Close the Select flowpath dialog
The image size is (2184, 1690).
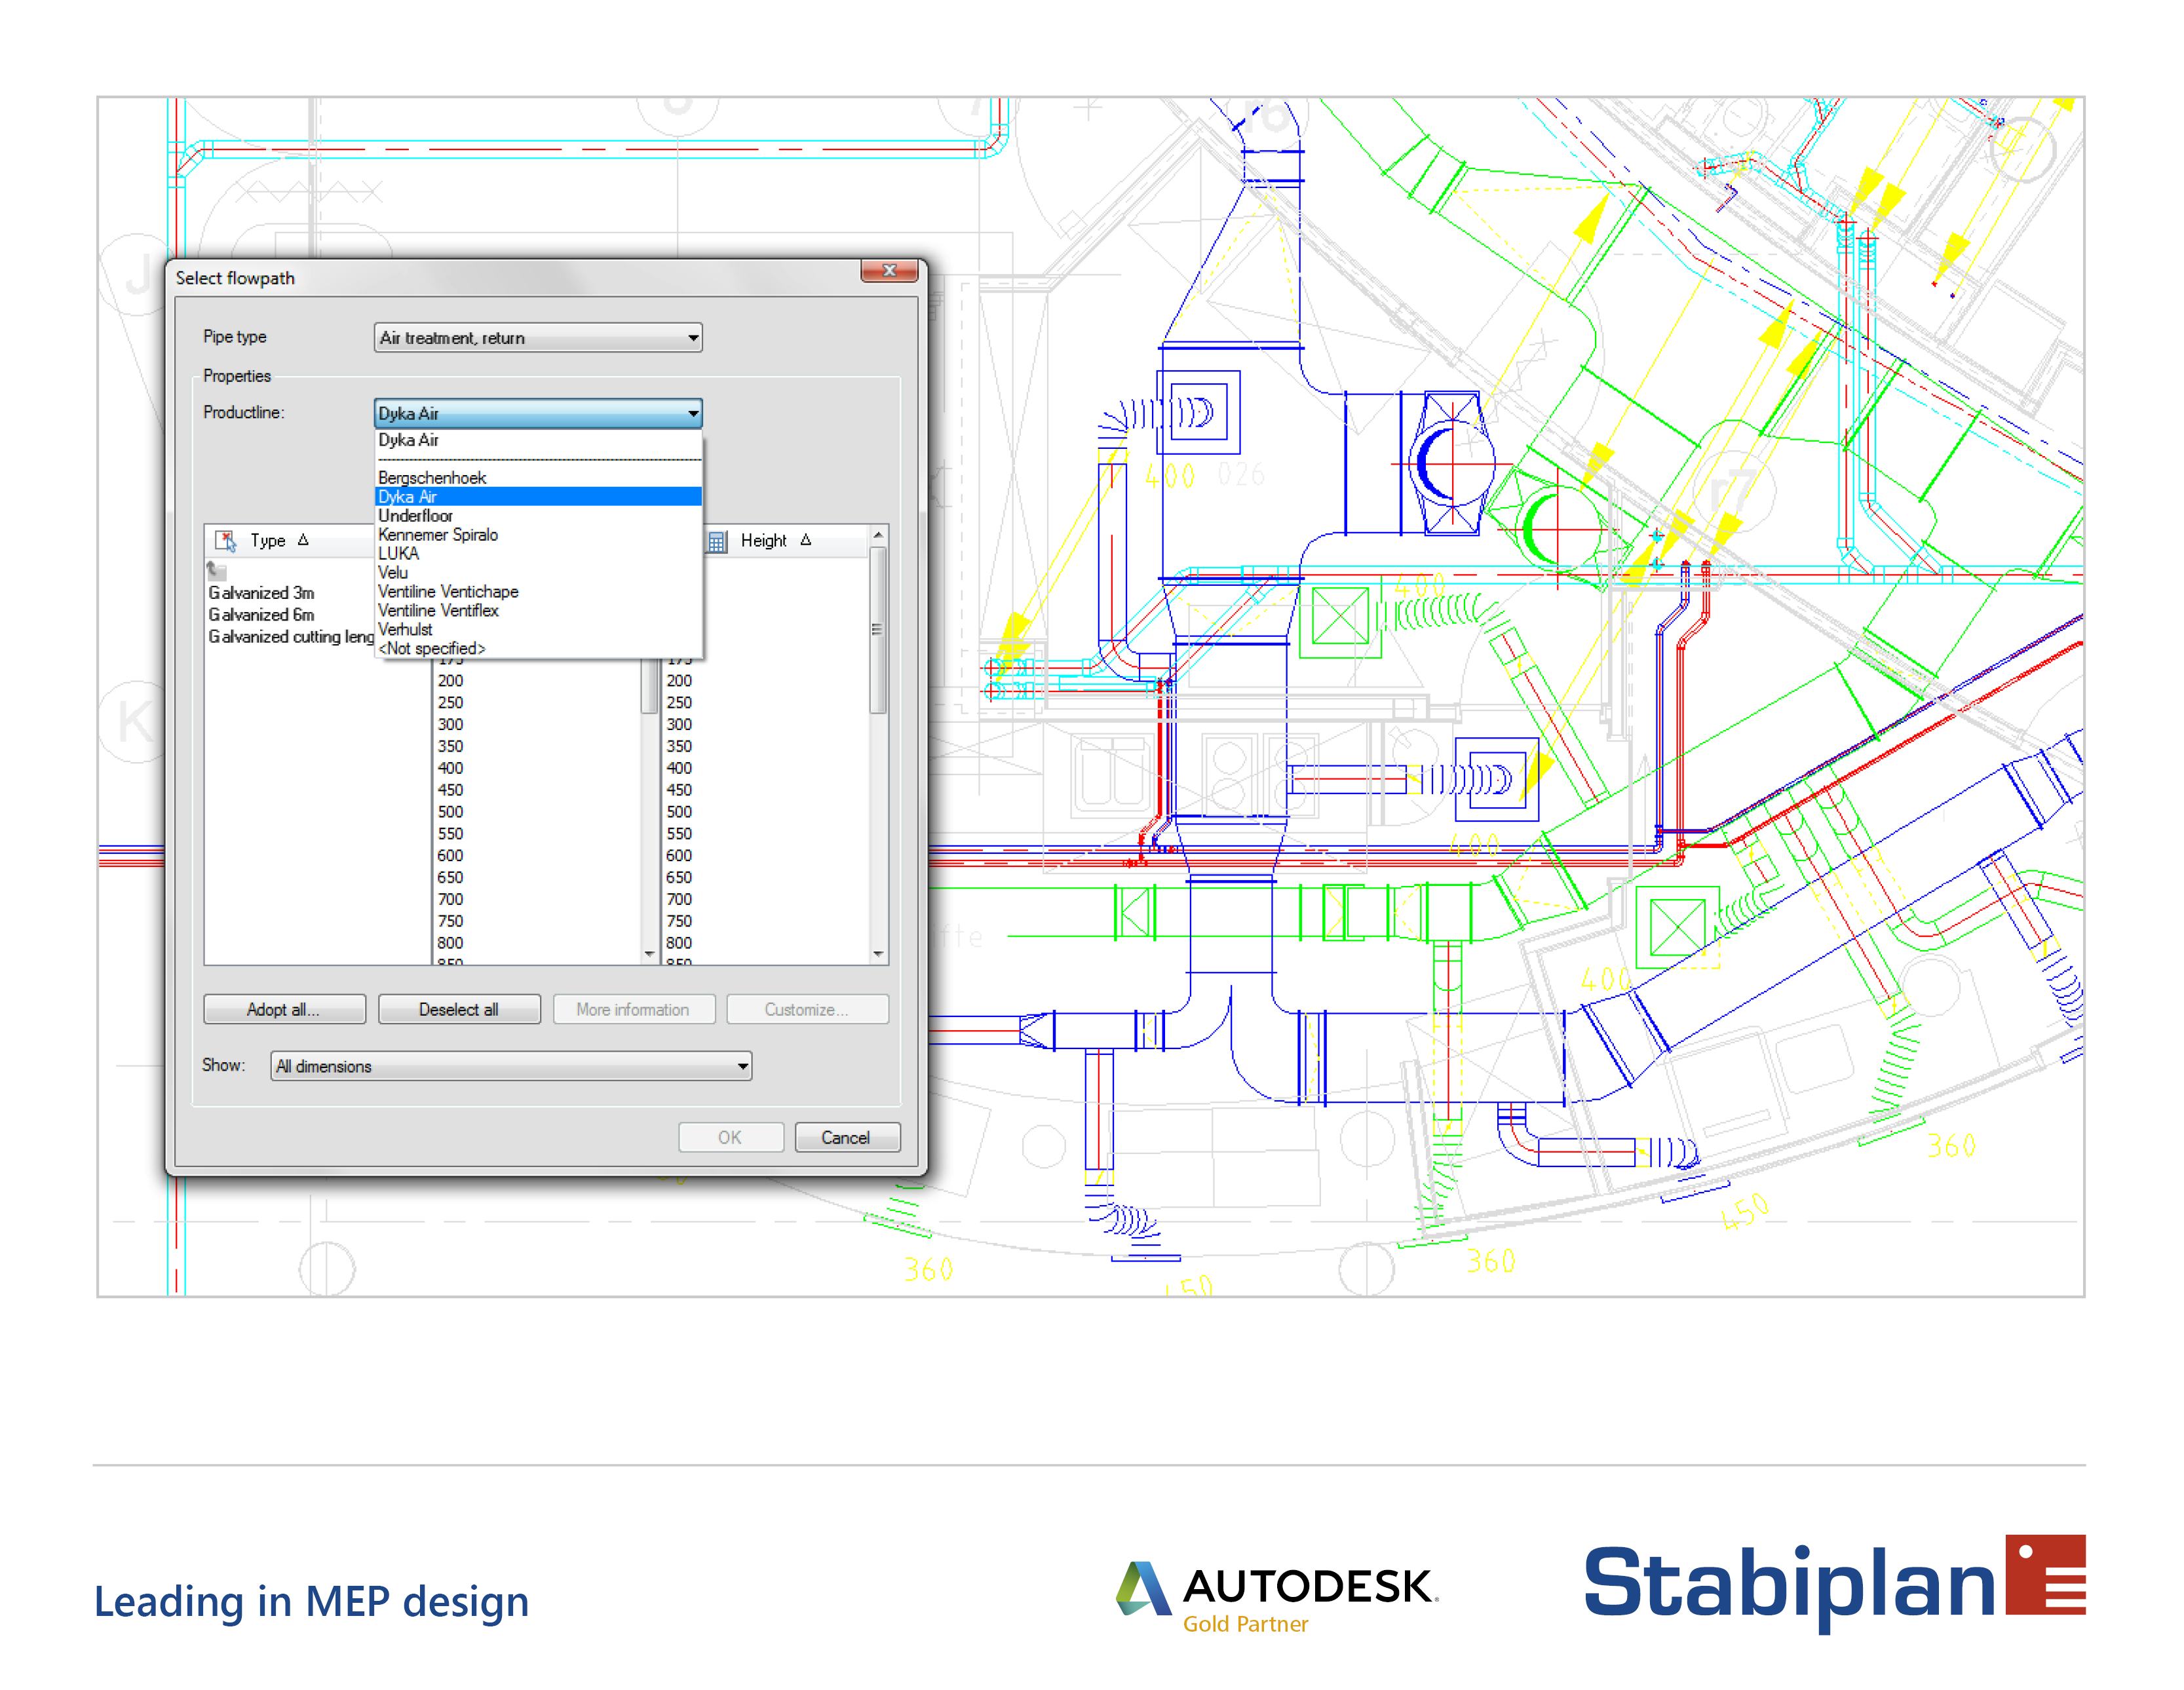888,271
